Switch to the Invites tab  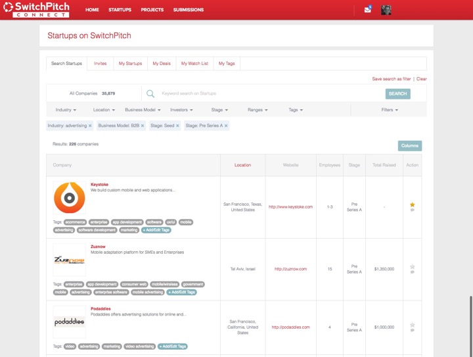100,63
